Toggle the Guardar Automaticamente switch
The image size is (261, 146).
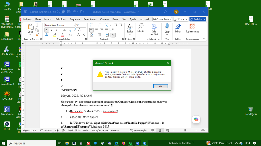pos(61,12)
